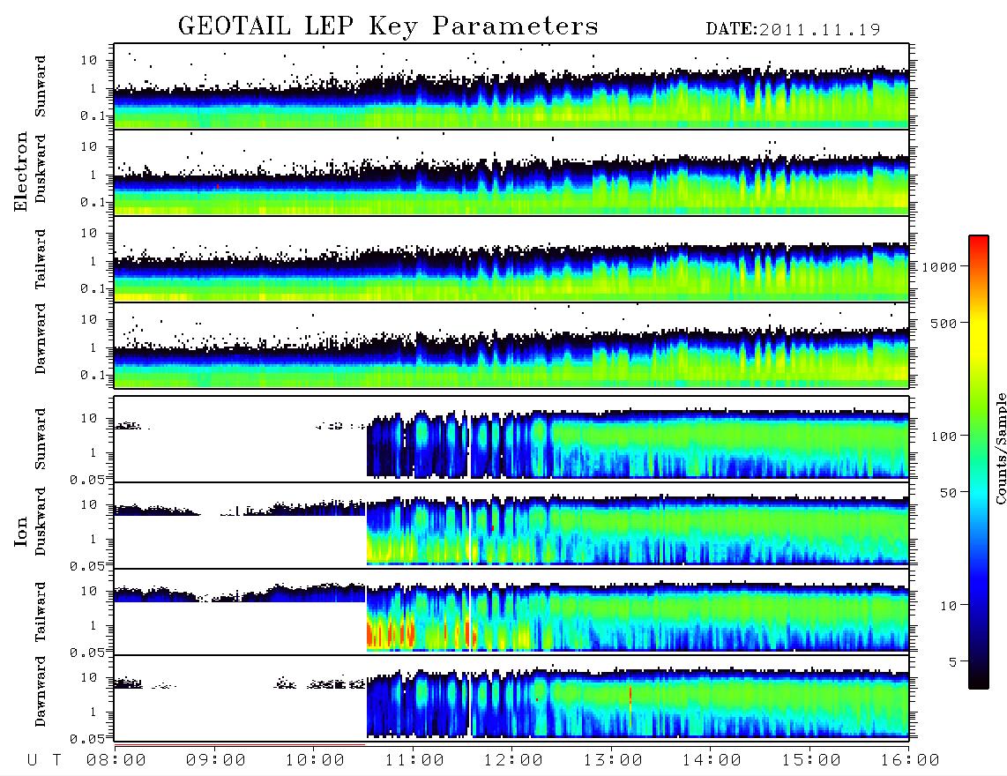The width and height of the screenshot is (1007, 776).
Task: Click the 10 axis value of Electron Sunward
Action: coord(89,60)
